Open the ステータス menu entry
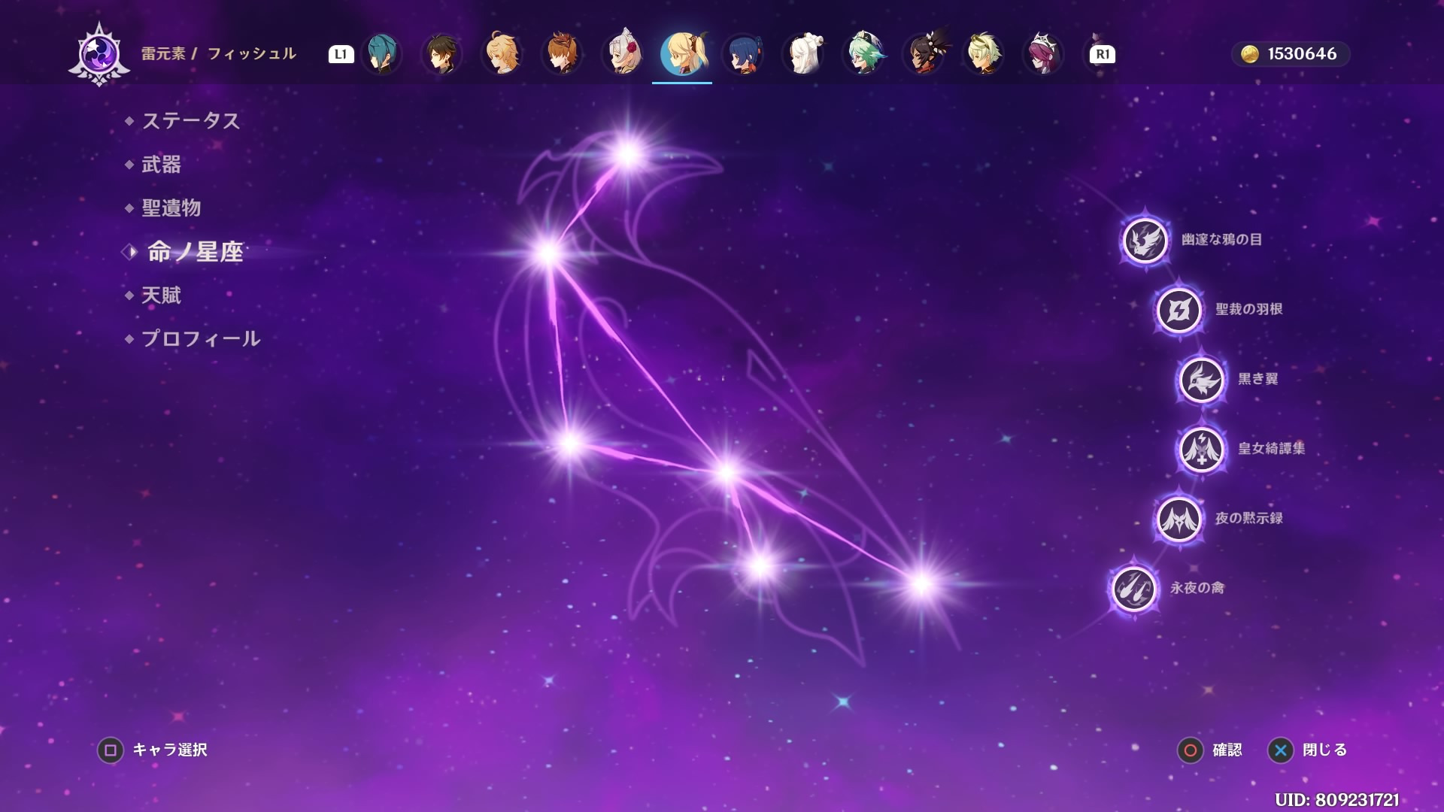This screenshot has height=812, width=1444. coord(190,120)
